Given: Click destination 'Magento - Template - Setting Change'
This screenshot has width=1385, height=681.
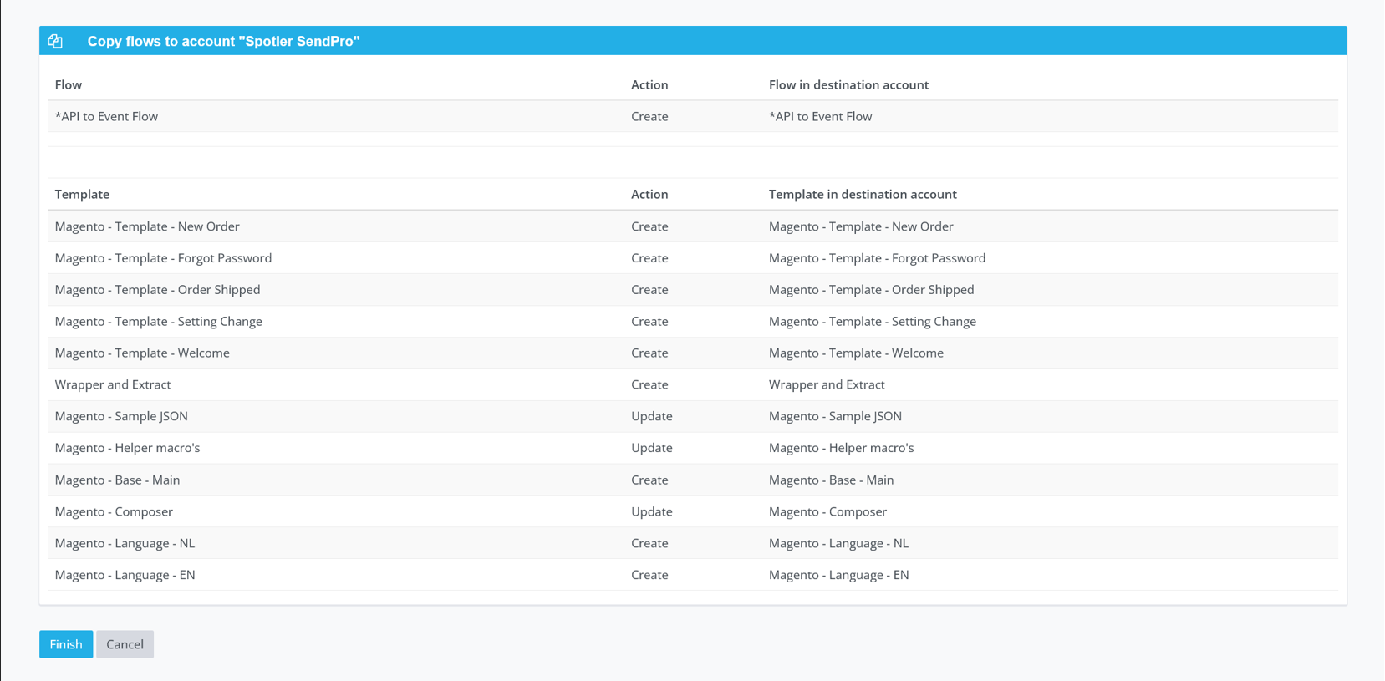Looking at the screenshot, I should coord(872,322).
